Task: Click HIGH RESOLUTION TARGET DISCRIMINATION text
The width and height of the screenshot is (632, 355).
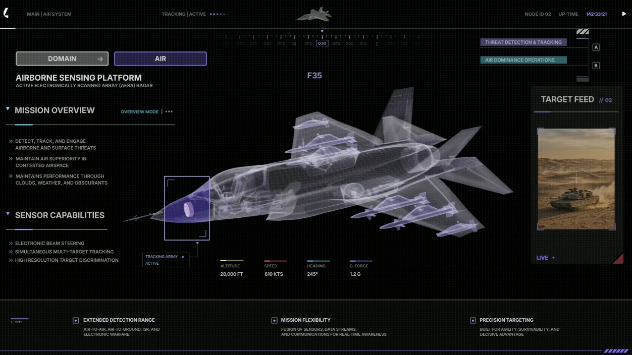Action: coord(67,260)
